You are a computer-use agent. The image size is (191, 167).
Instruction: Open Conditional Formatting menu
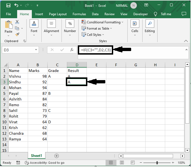point(103,22)
